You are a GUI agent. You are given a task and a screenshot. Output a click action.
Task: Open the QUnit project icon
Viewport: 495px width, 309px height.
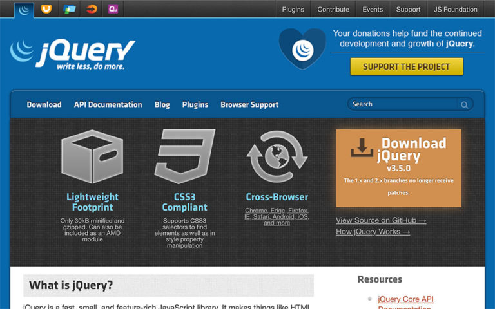coord(113,9)
